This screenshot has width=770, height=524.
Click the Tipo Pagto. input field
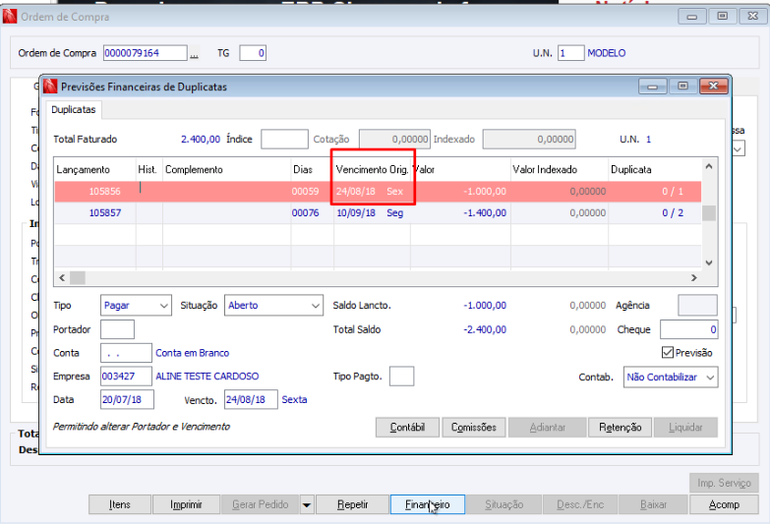click(x=401, y=377)
